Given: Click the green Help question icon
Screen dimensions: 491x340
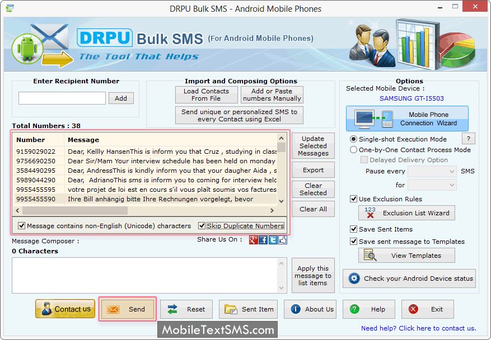Looking at the screenshot, I should click(x=354, y=309).
